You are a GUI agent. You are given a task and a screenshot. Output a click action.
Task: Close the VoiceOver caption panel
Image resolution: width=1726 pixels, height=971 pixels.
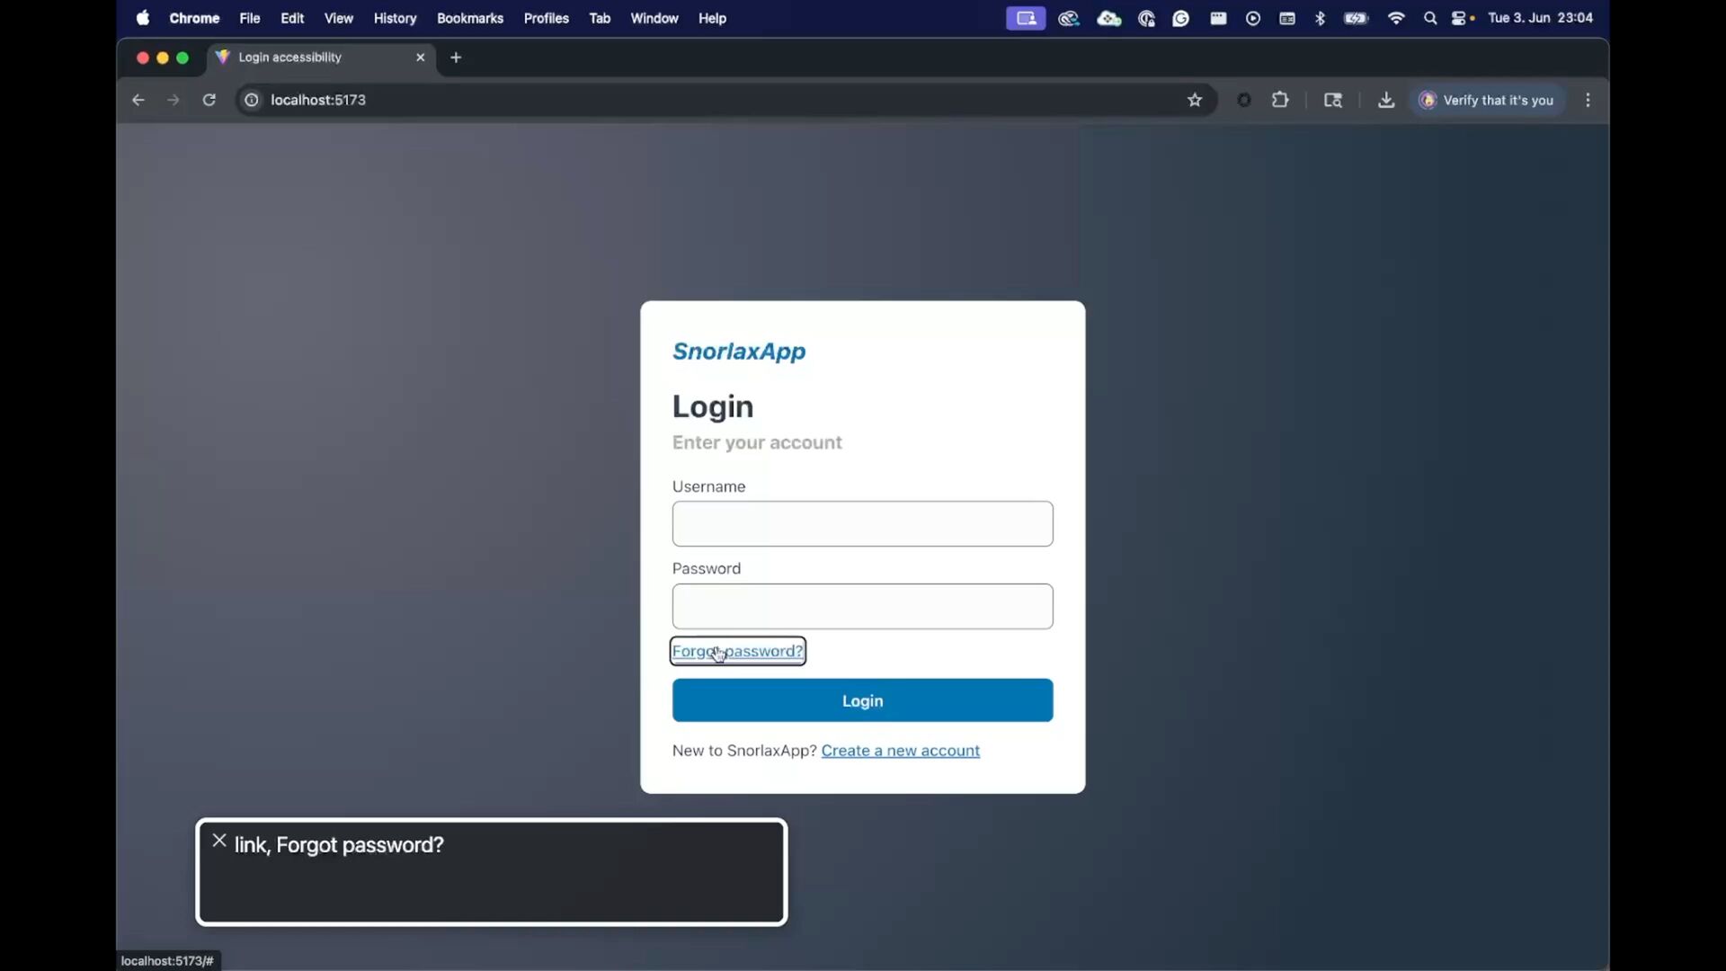pos(219,841)
